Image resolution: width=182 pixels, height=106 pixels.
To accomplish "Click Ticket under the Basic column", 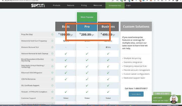I will [x=66, y=98].
